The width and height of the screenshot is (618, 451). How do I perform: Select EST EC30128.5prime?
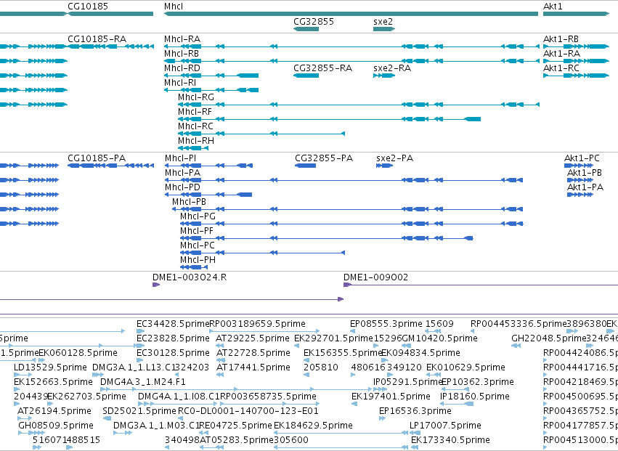tap(139, 360)
